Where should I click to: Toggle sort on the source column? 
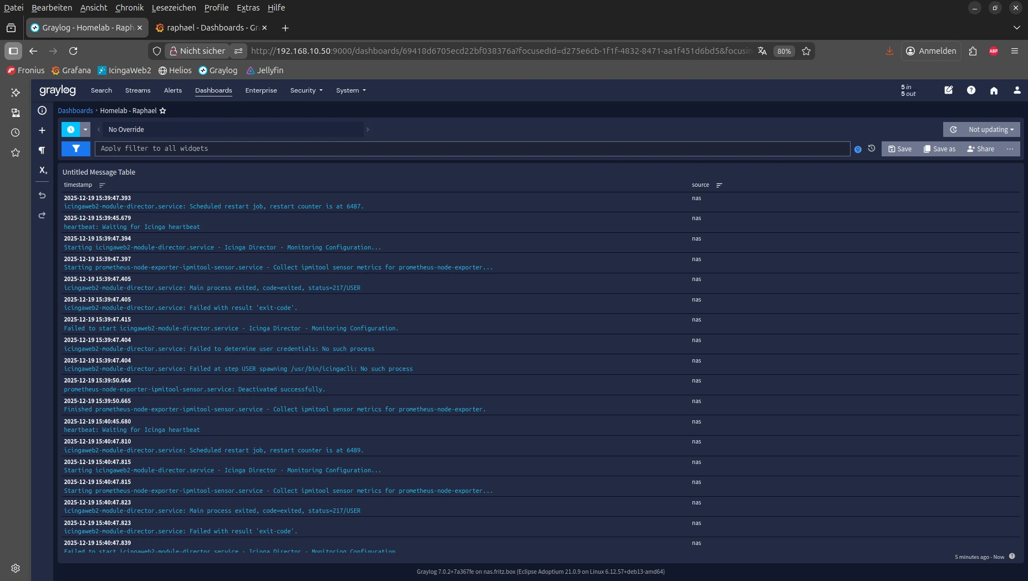pos(719,185)
